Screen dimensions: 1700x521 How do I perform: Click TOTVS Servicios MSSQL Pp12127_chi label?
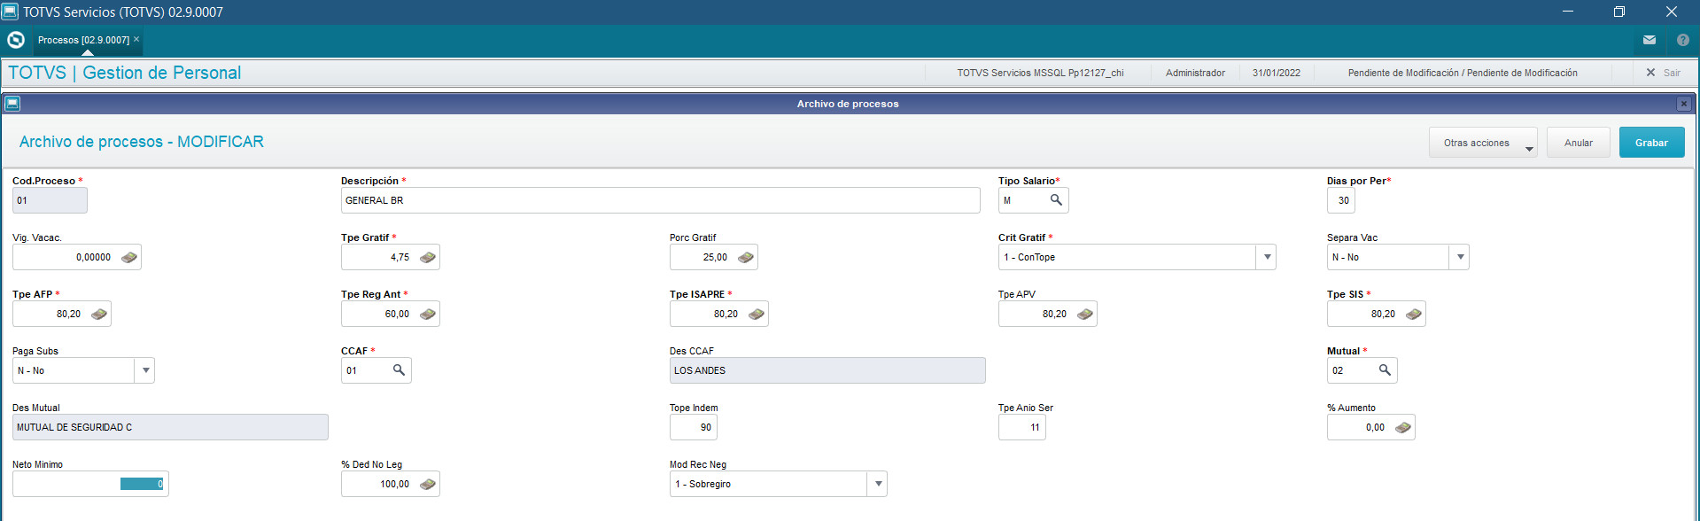[1040, 73]
